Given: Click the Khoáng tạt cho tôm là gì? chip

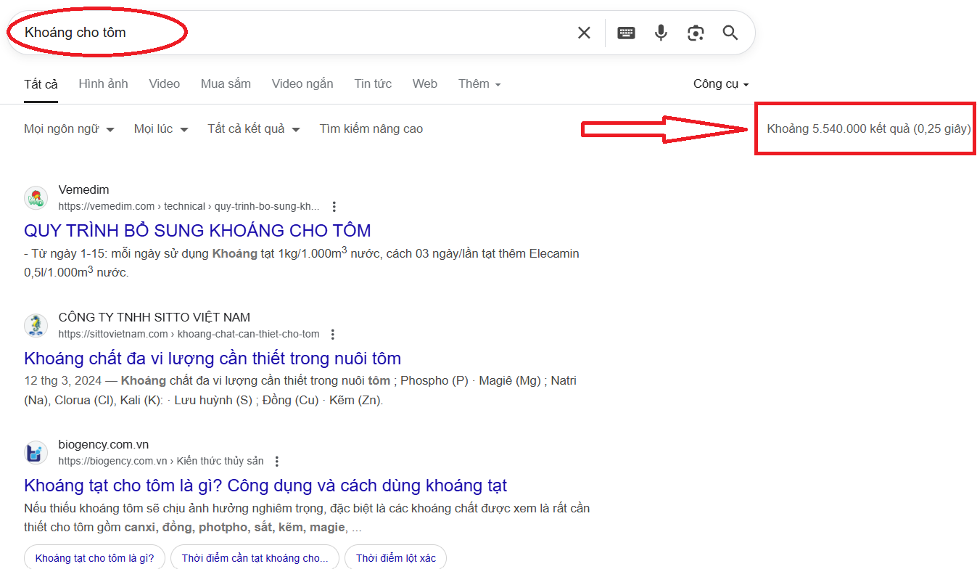Looking at the screenshot, I should [x=94, y=558].
